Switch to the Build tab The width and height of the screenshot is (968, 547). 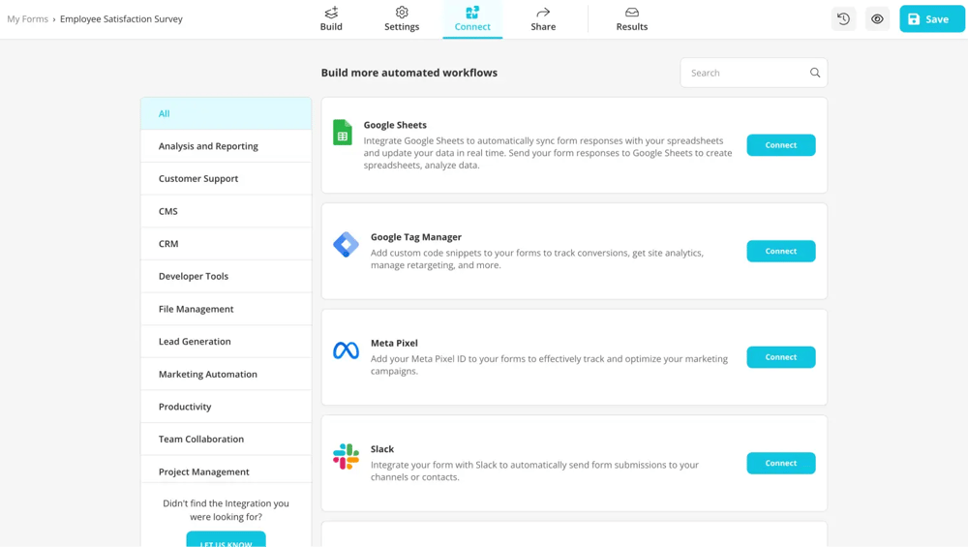[331, 19]
